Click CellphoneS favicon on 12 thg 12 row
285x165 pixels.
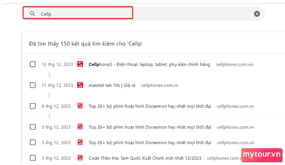coord(80,64)
